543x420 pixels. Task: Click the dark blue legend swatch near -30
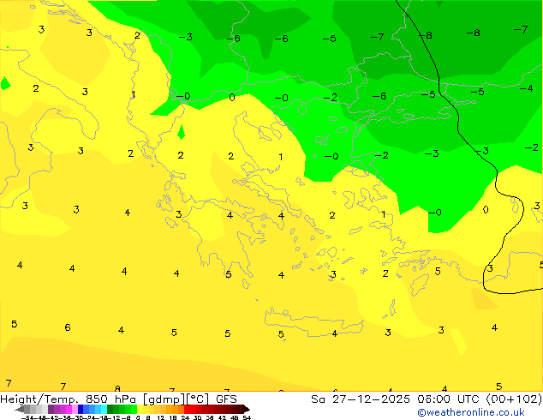point(81,409)
